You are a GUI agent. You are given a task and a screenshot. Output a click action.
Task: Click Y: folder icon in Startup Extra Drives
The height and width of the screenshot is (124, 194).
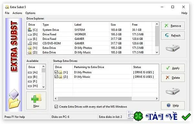(x=60, y=72)
